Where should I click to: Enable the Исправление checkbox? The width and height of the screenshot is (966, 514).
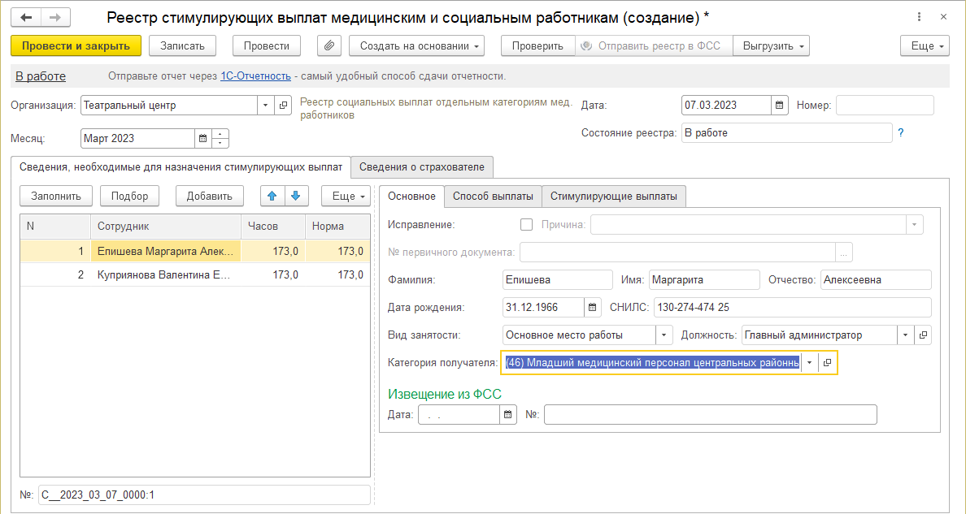pos(526,225)
